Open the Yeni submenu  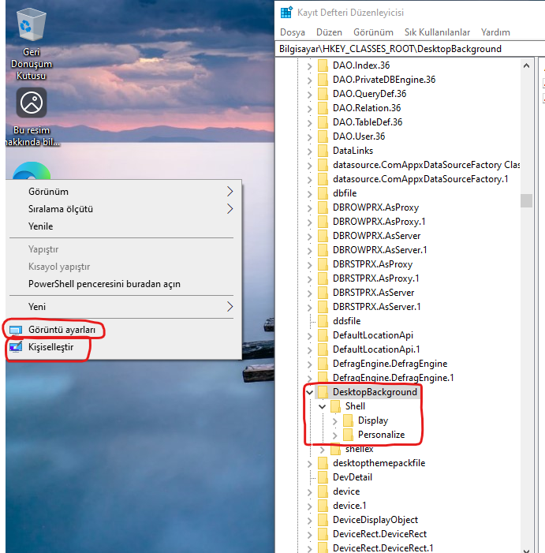[125, 307]
